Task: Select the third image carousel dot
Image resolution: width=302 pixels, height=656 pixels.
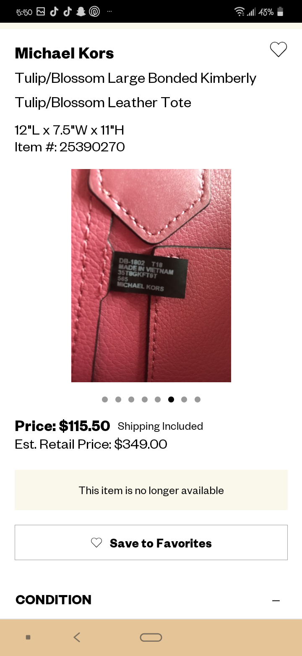Action: pos(131,399)
